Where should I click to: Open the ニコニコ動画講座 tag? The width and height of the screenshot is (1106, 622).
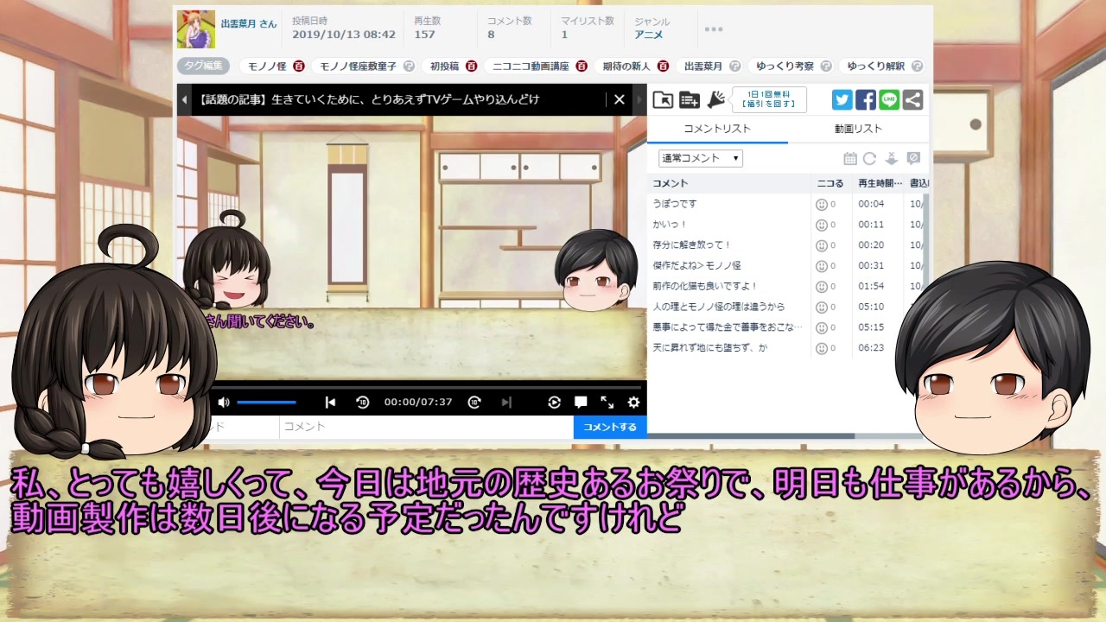pos(531,66)
